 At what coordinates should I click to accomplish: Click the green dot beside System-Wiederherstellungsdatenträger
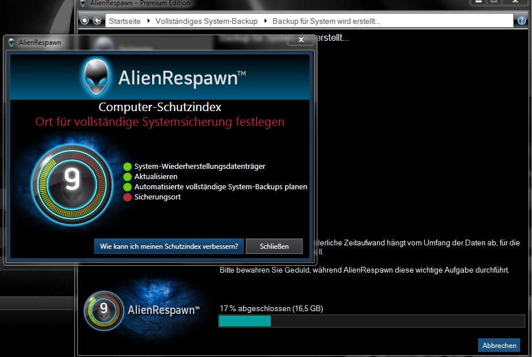click(127, 167)
